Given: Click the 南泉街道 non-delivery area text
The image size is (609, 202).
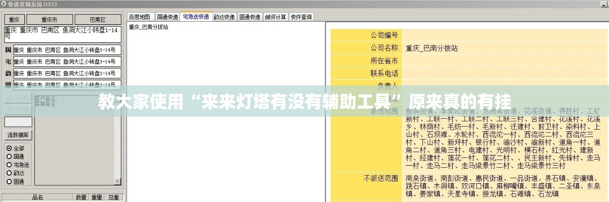Looking at the screenshot, I should click(420, 178).
